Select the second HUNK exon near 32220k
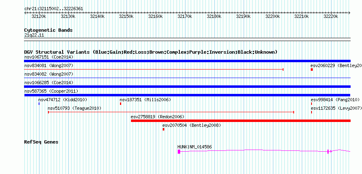 point(328,151)
